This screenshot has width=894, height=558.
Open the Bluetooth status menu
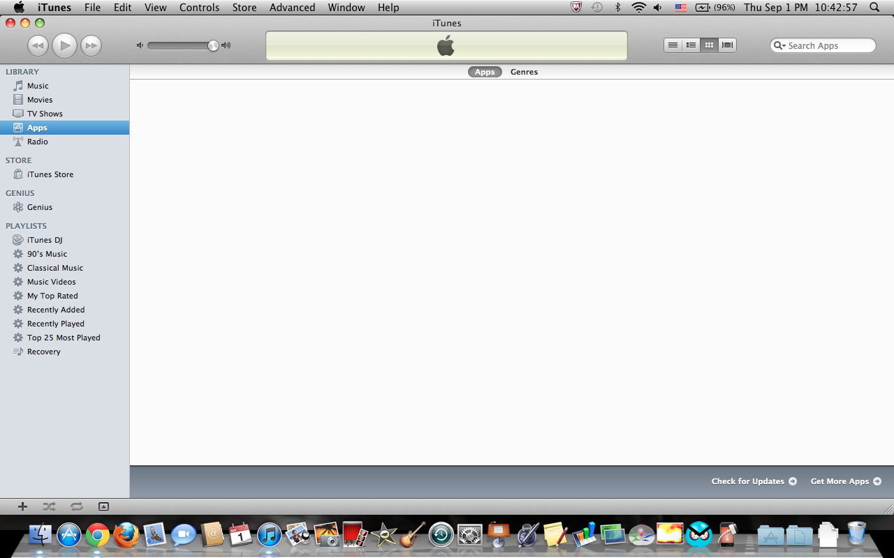pyautogui.click(x=617, y=8)
